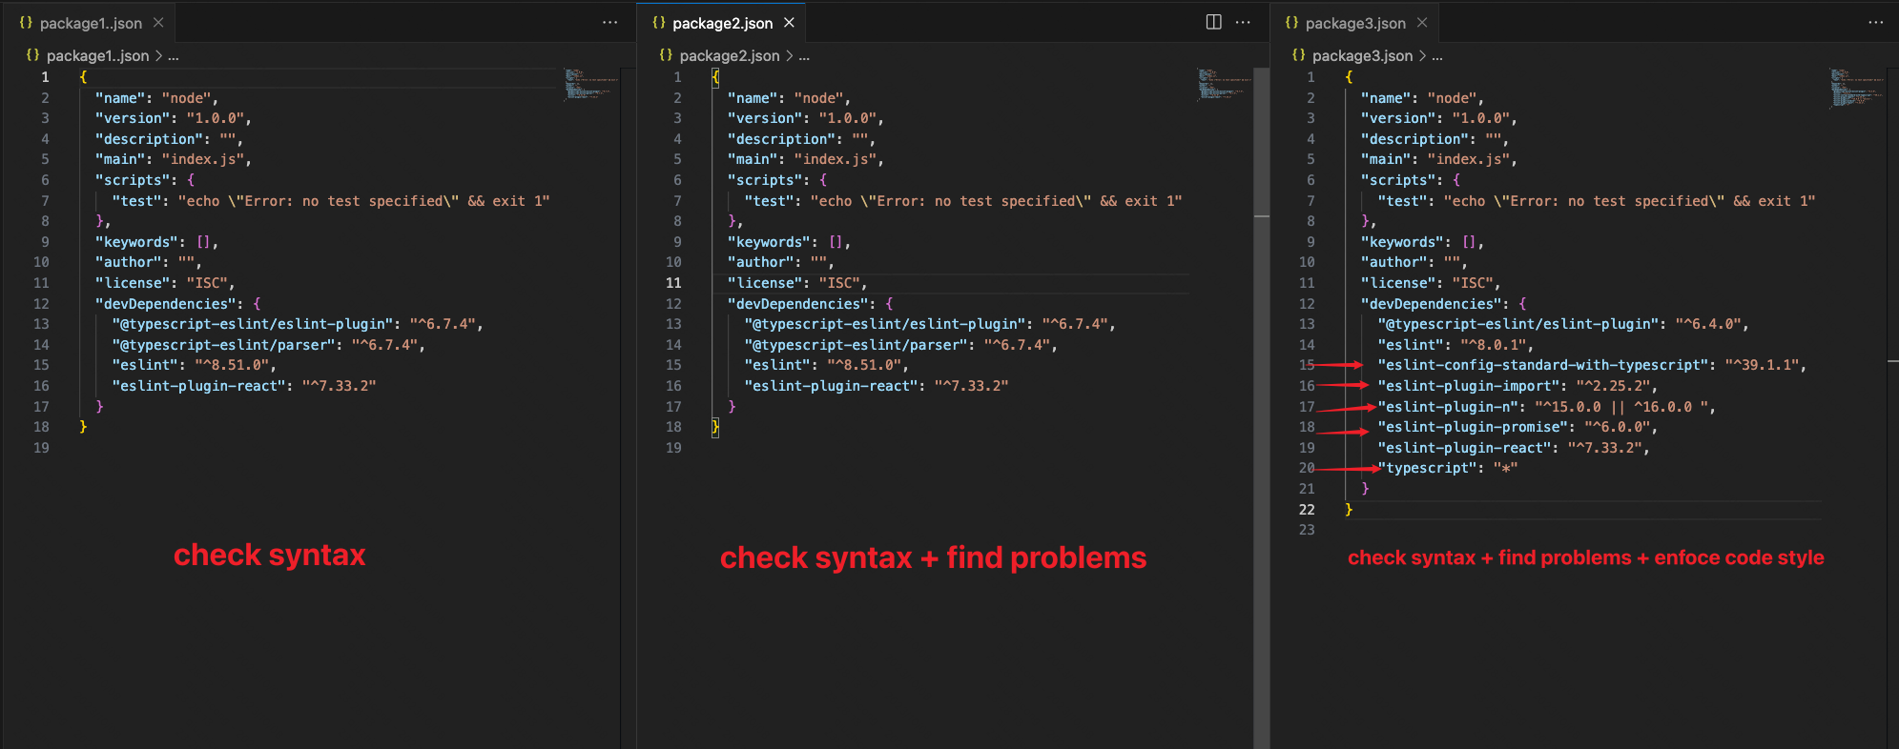Image resolution: width=1899 pixels, height=749 pixels.
Task: Click JSON file icon on package2.json tab
Action: 658,23
